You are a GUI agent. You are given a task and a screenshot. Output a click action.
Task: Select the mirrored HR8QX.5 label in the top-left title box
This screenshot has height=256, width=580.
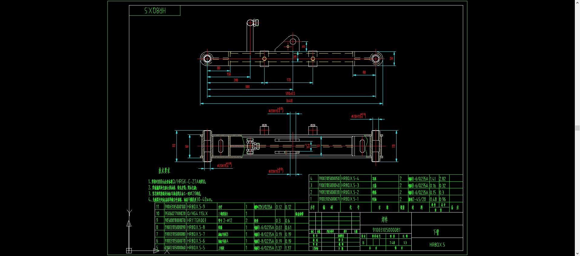coord(155,11)
